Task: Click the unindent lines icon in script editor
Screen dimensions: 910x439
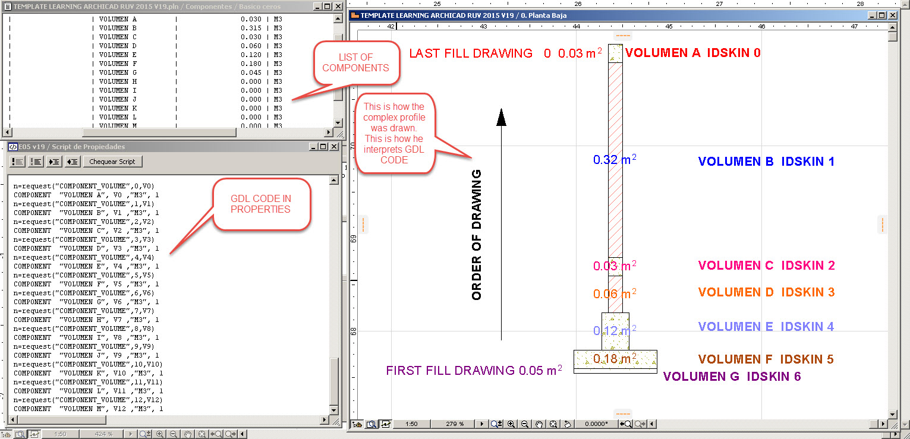Action: 73,162
